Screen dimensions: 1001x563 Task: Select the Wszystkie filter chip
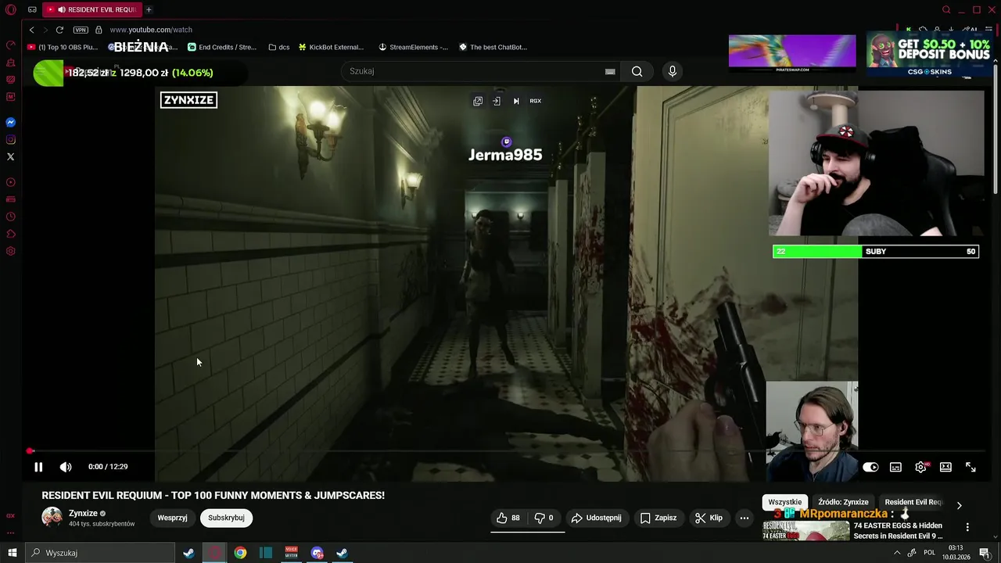[785, 502]
